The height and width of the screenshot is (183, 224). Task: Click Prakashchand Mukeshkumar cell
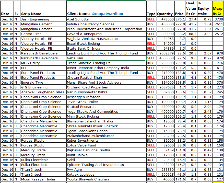coord(106,136)
